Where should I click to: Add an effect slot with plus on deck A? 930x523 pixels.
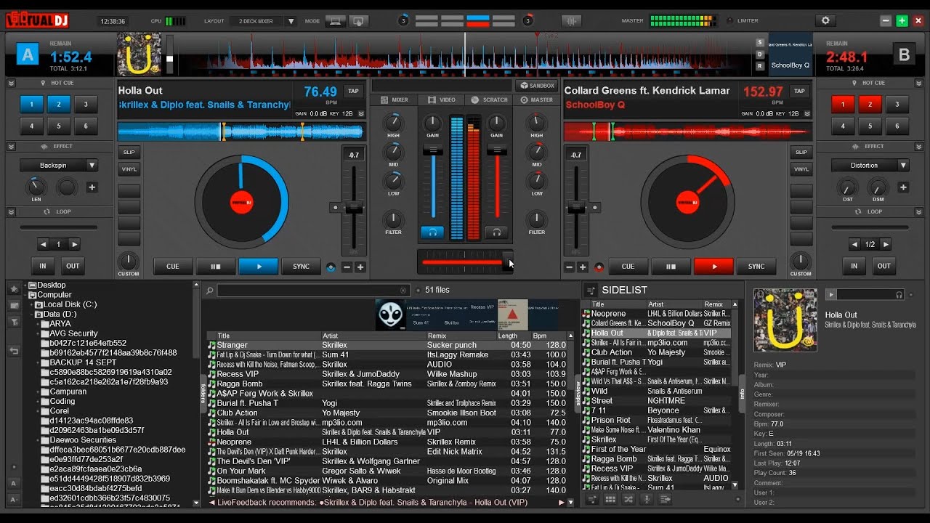click(92, 187)
